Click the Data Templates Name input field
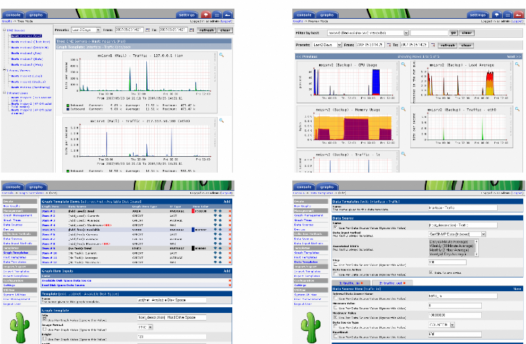The height and width of the screenshot is (344, 526). (x=462, y=207)
